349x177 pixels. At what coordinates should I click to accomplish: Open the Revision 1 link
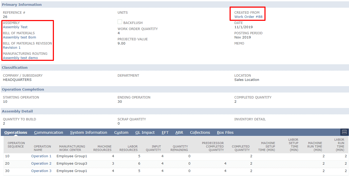[12, 48]
